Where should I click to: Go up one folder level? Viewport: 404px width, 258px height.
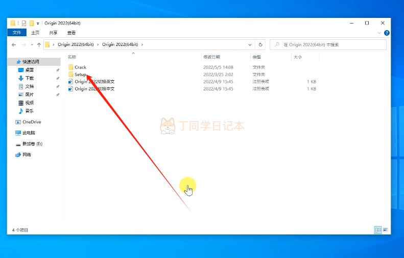[39, 45]
